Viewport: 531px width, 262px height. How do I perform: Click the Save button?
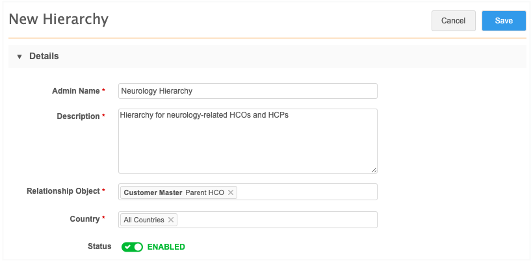click(x=504, y=21)
